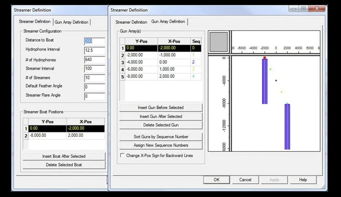The image size is (341, 197).
Task: Edit the # of Streamers field
Action: pyautogui.click(x=95, y=78)
